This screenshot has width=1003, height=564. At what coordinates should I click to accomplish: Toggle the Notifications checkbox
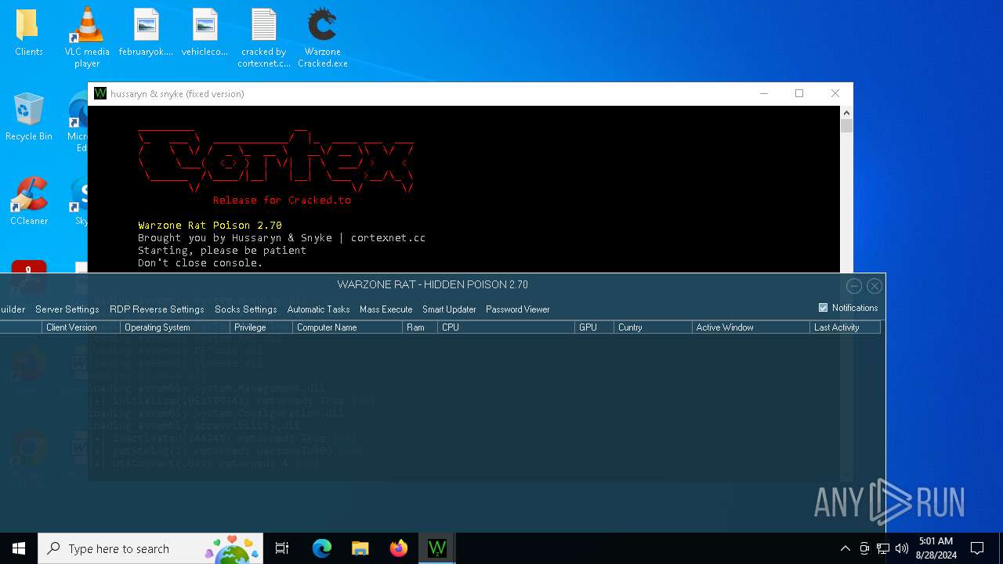coord(823,308)
